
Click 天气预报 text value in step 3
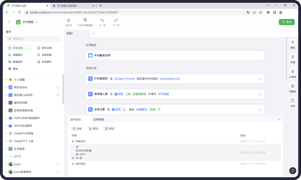tap(163, 94)
